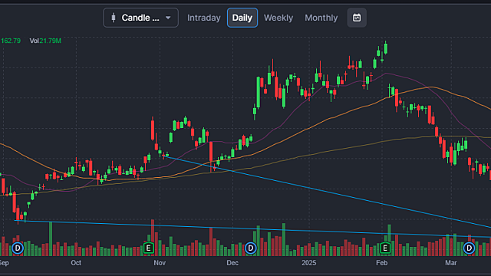491x276 pixels.
Task: Click the candlestick icon in chart type selector
Action: pyautogui.click(x=114, y=18)
